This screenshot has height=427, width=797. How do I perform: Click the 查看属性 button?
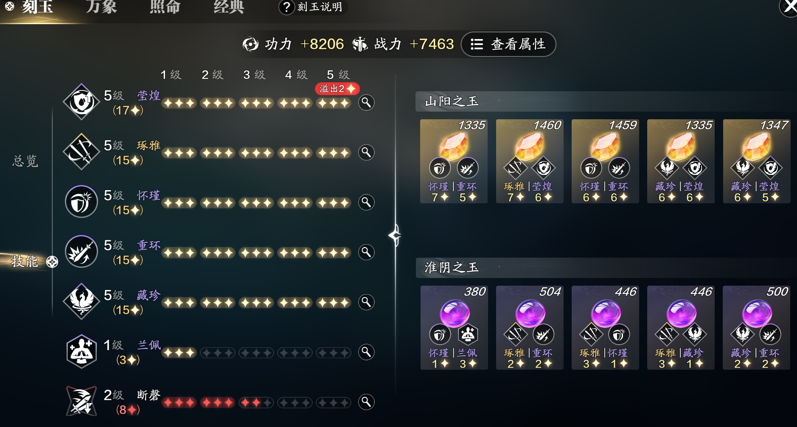pos(508,44)
